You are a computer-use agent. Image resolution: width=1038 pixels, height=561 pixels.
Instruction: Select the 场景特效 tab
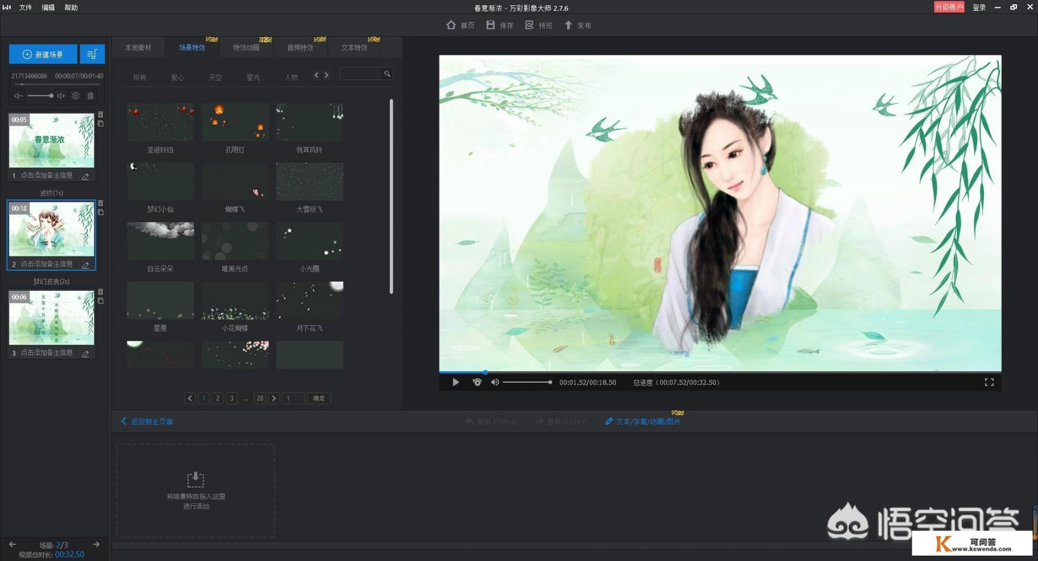pyautogui.click(x=192, y=47)
